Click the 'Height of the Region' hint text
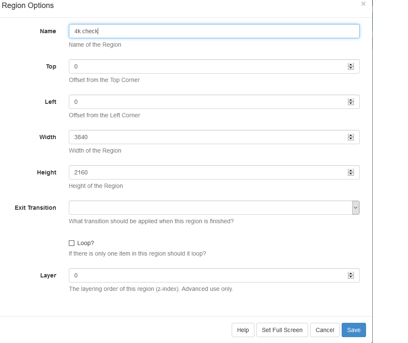This screenshot has width=408, height=343. tap(96, 186)
